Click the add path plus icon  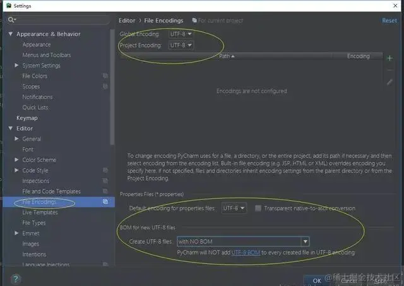click(389, 58)
